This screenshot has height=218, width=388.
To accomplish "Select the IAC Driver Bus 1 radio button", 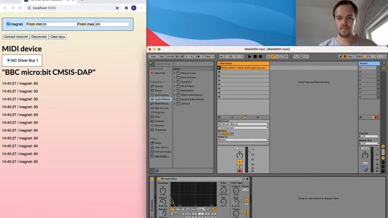I will coord(8,61).
